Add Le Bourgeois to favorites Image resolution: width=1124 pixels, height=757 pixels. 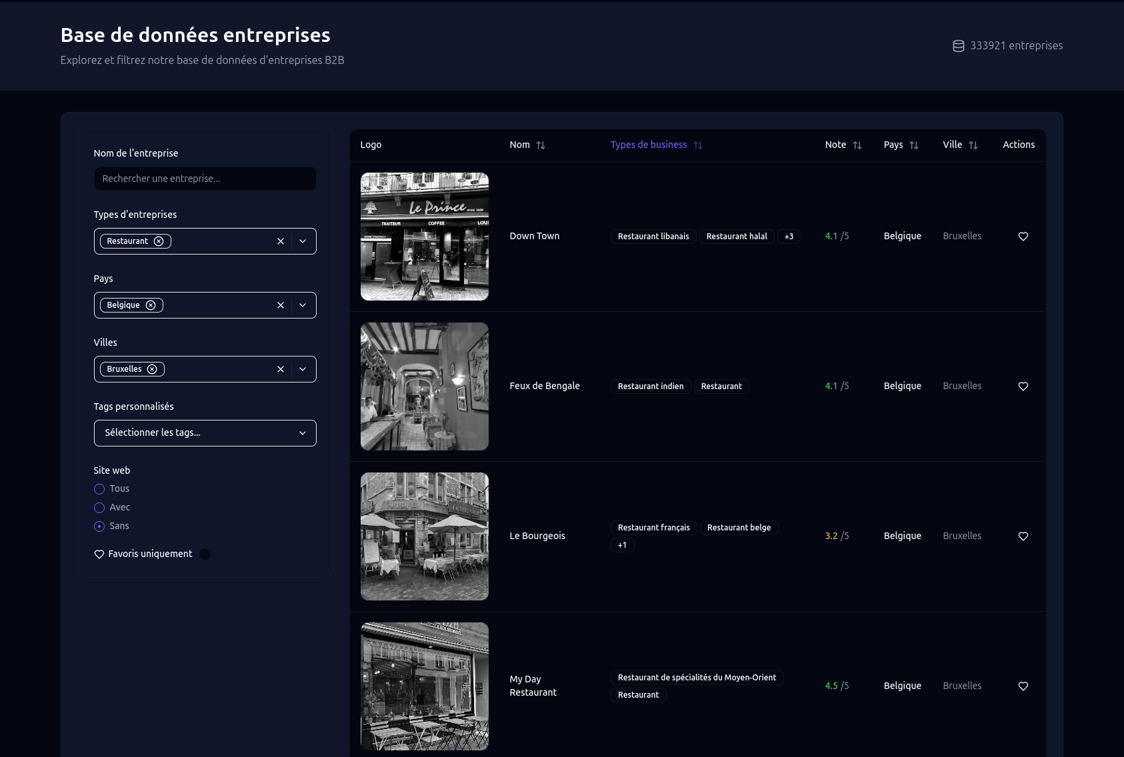pos(1023,536)
